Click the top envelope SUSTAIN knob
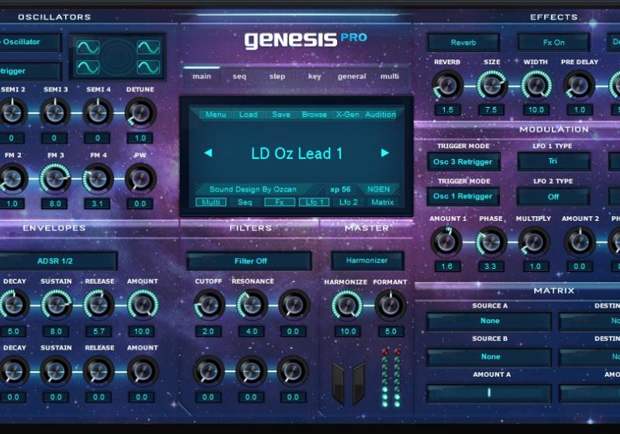This screenshot has height=434, width=620. [56, 305]
